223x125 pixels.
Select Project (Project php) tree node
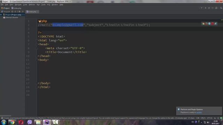click(13, 15)
